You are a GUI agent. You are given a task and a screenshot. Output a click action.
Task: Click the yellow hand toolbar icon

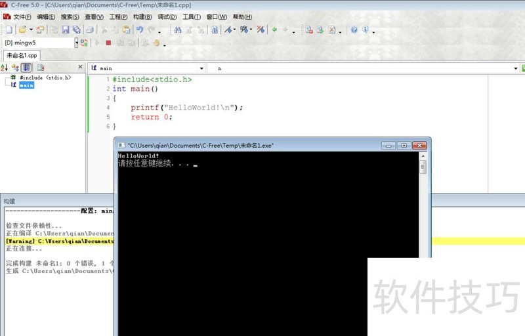click(156, 43)
